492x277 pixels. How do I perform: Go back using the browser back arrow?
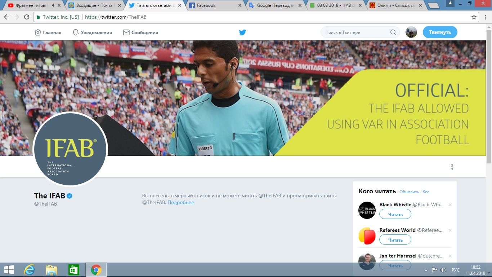point(6,17)
